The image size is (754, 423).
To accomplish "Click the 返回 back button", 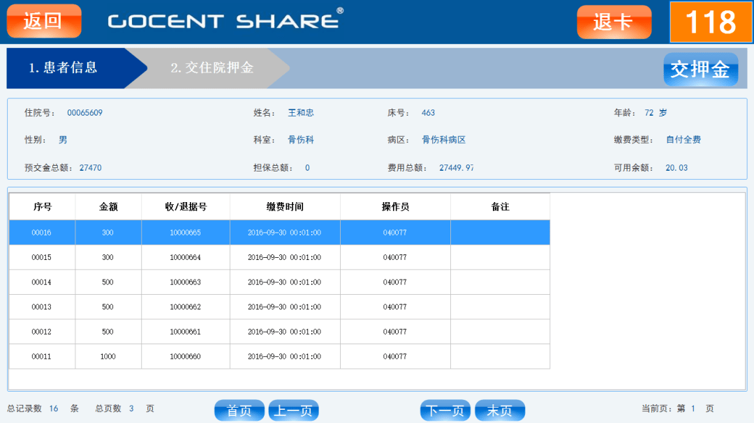I will 44,21.
